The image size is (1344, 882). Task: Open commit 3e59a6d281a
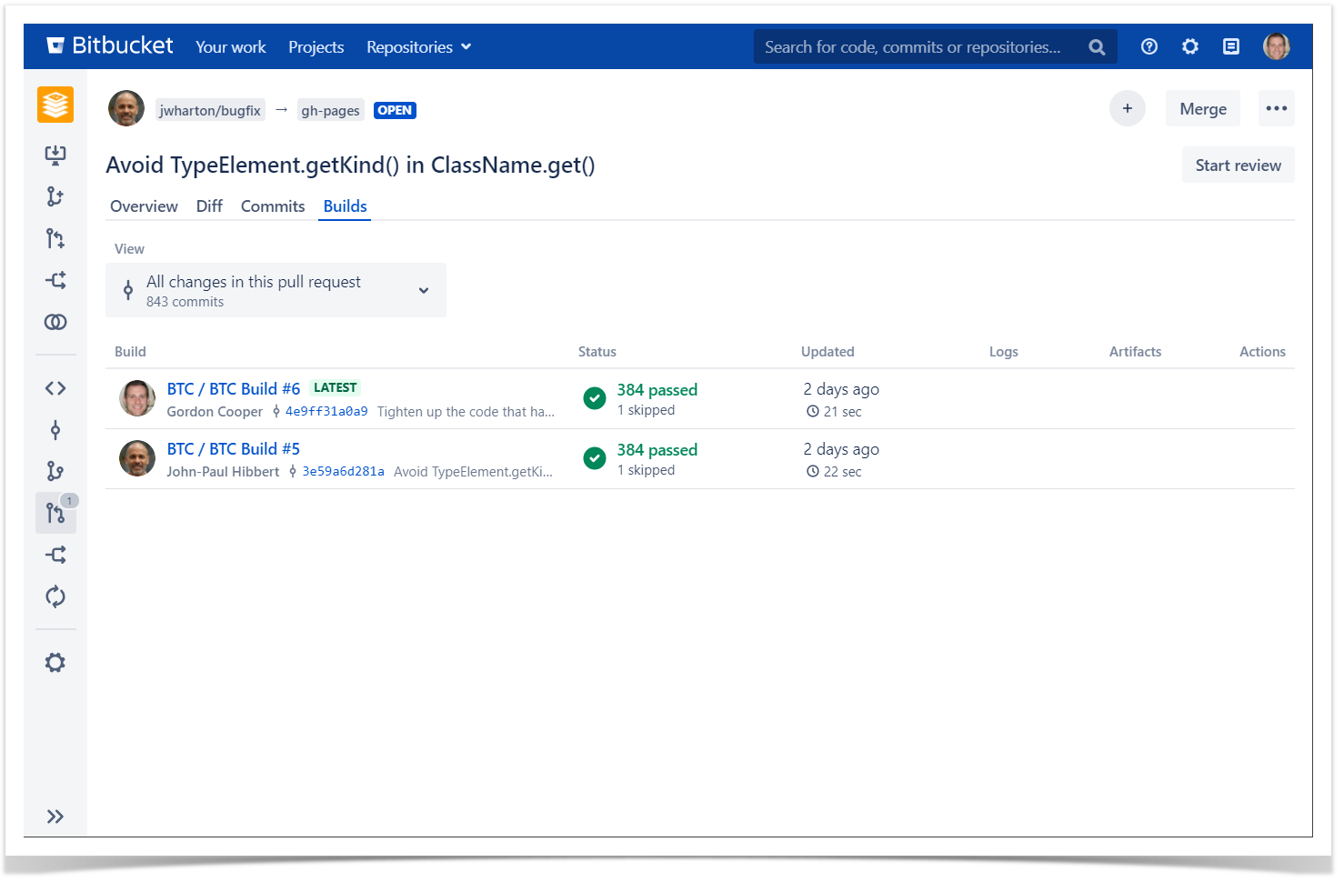(344, 471)
